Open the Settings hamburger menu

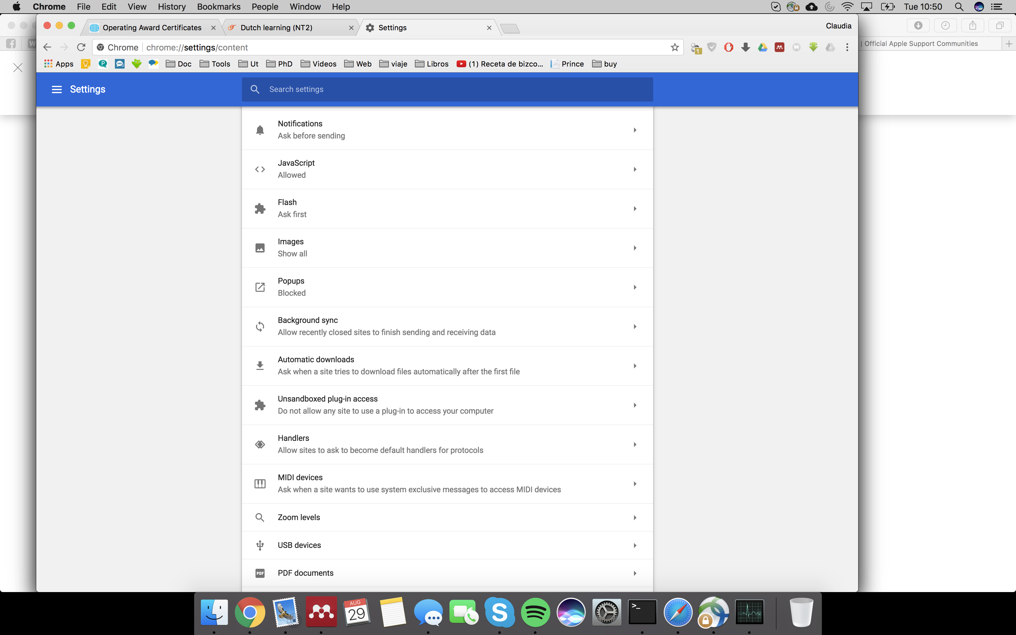[x=57, y=90]
